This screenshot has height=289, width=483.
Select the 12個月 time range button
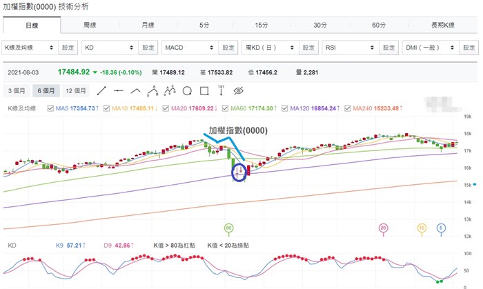click(76, 90)
